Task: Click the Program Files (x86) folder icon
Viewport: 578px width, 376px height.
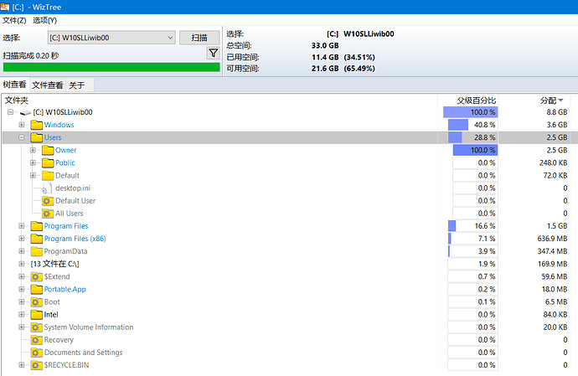Action: (x=37, y=239)
